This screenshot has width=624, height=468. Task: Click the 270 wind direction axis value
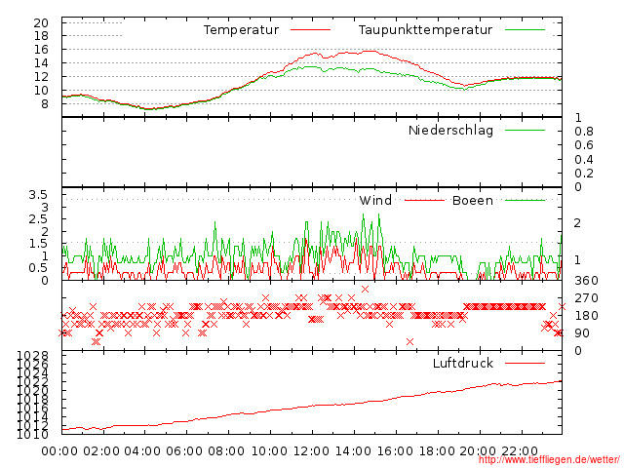coord(586,298)
